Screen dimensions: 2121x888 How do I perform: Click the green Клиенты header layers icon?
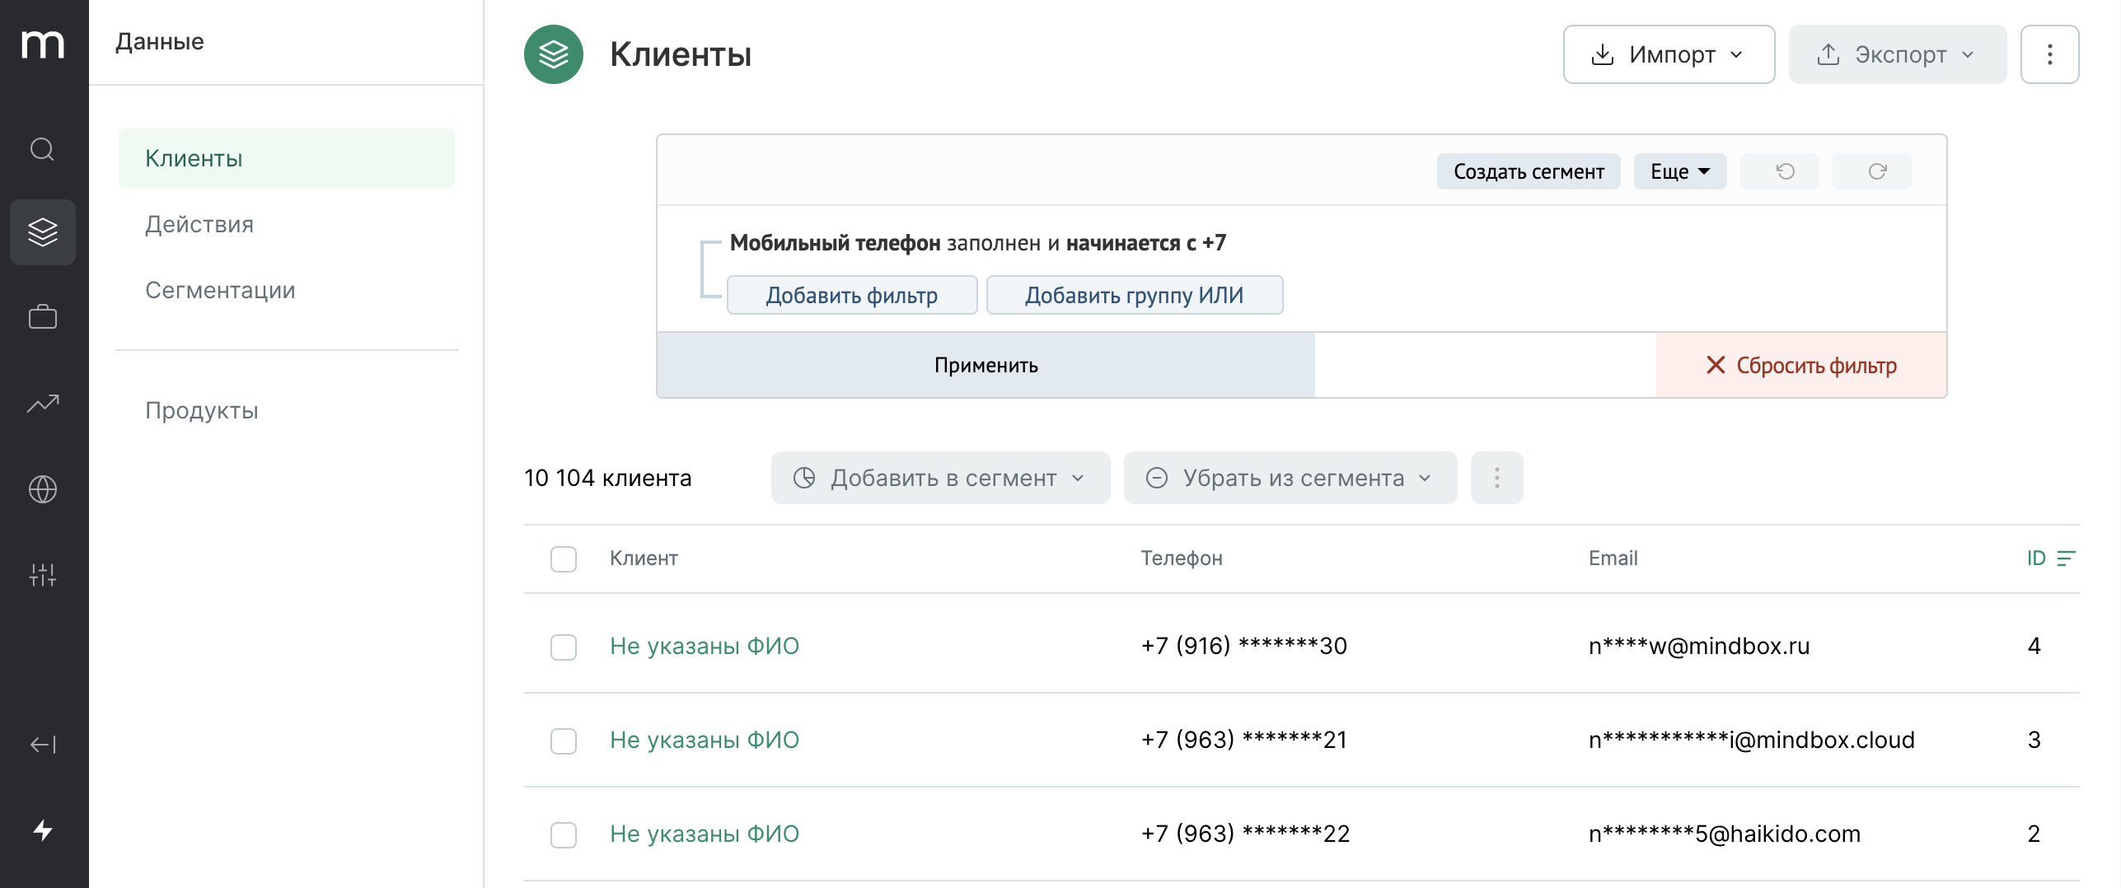coord(554,54)
